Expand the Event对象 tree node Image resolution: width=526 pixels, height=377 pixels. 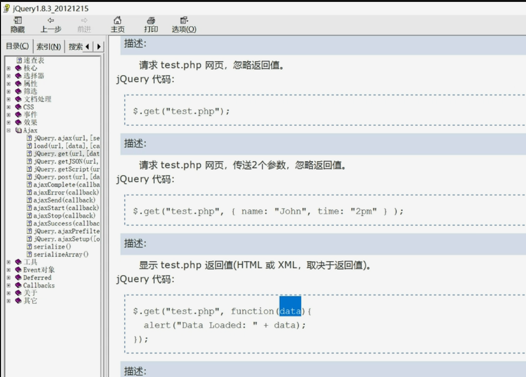tap(9, 270)
